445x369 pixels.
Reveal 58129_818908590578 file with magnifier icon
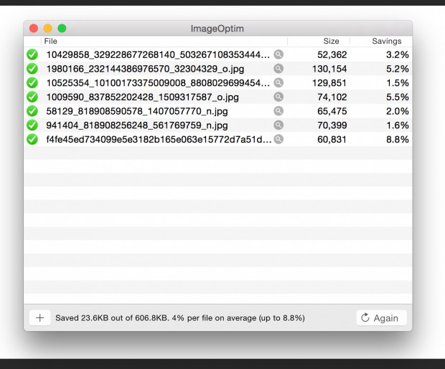(x=278, y=111)
